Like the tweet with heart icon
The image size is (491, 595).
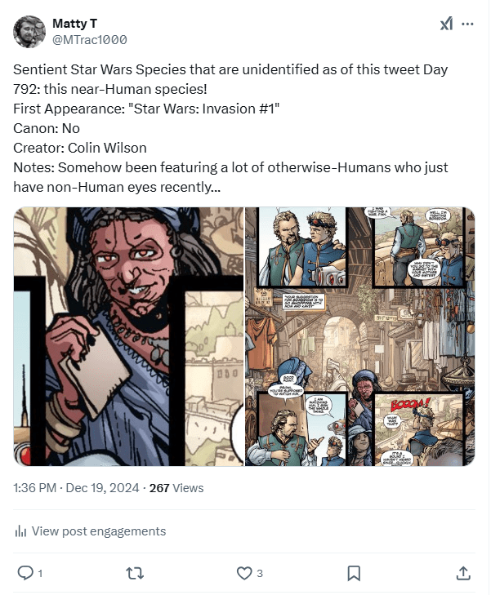click(243, 573)
